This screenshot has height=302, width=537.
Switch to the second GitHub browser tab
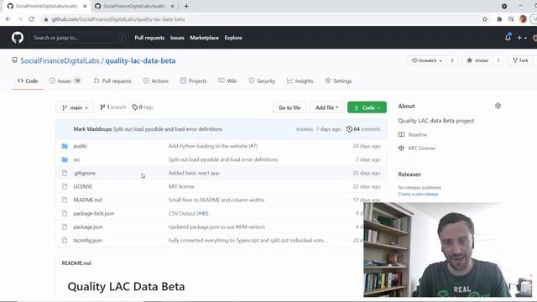134,6
